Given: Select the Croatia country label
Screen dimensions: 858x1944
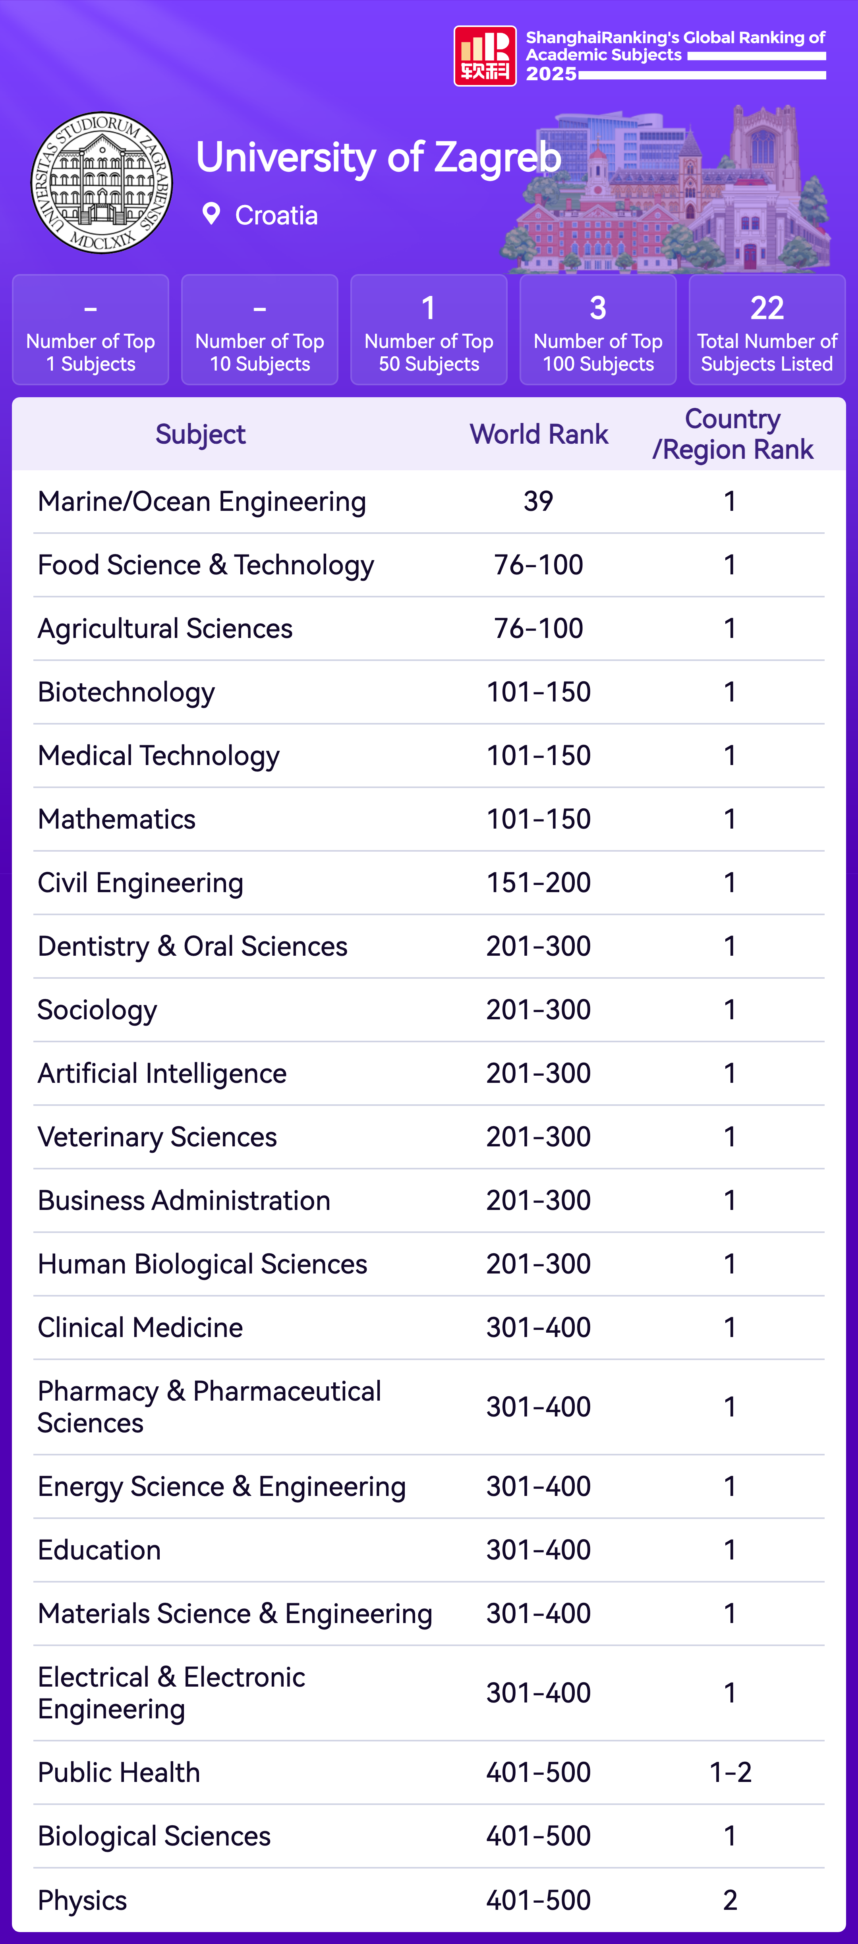Looking at the screenshot, I should click(x=276, y=216).
